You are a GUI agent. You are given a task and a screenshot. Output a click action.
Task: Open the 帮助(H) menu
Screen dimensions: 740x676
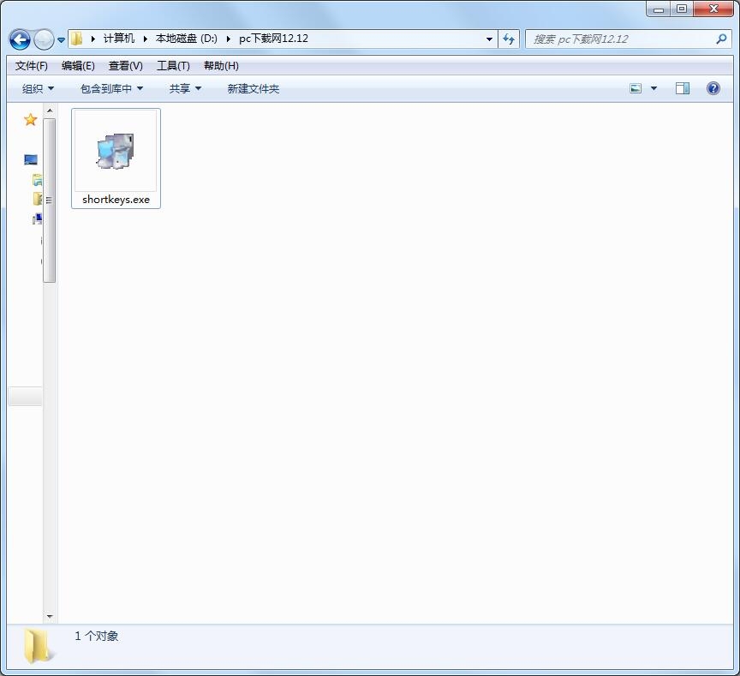(221, 66)
